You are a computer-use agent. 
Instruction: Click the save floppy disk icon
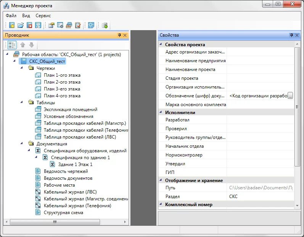click(38, 25)
